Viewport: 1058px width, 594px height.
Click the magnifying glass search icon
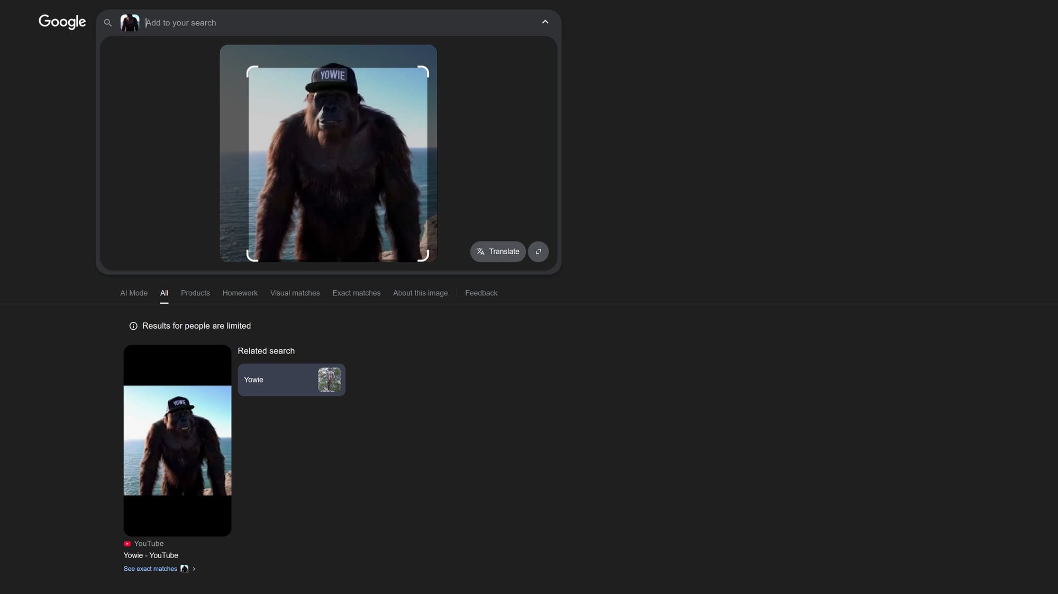tap(107, 23)
